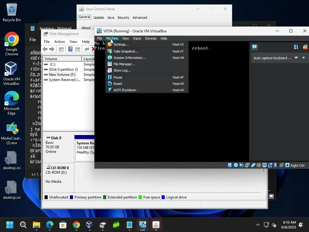Choose Take Snapshot in the Machine menu
Screen dimensions: 309x232
pos(147,51)
